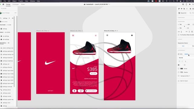Image resolution: width=194 pixels, height=109 pixels.
Task: Select the settings-phone icon result
Action: pyautogui.click(x=6, y=90)
